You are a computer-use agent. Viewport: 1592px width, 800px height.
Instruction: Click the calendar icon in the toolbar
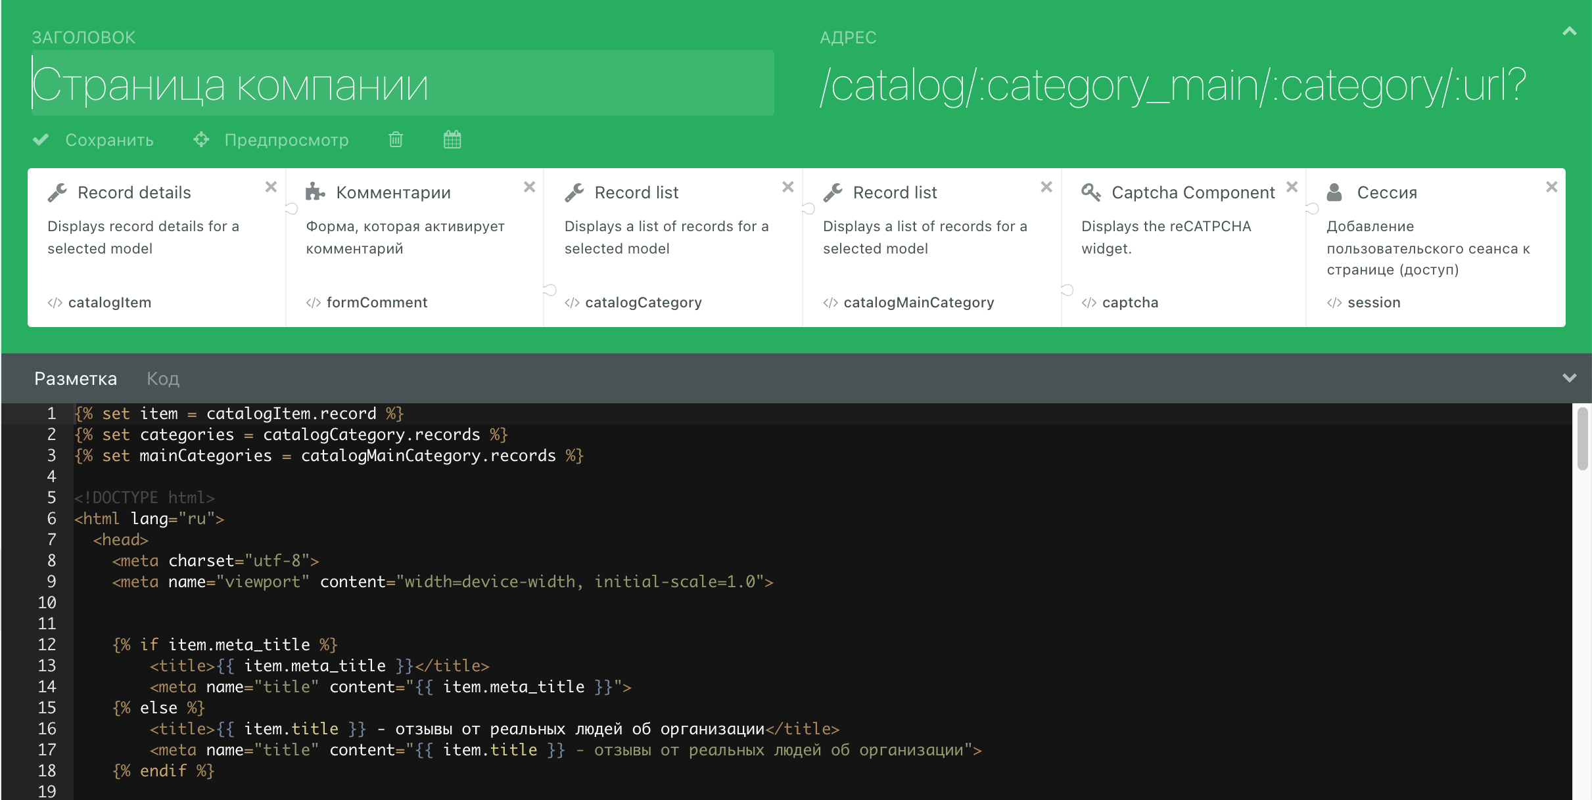point(452,139)
